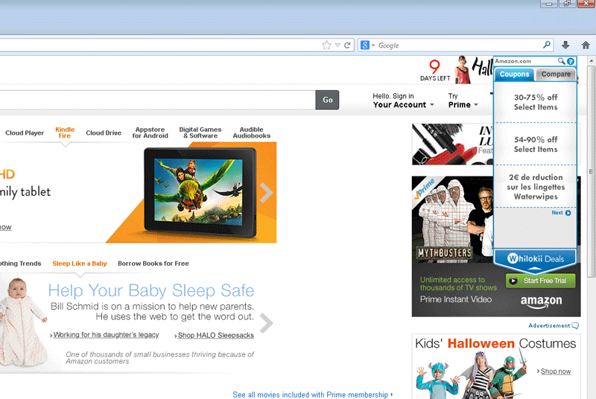Image resolution: width=596 pixels, height=399 pixels.
Task: Select the Coupons tab in Whilokii
Action: pos(514,74)
